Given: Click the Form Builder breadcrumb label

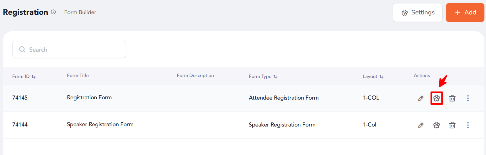Looking at the screenshot, I should point(80,12).
